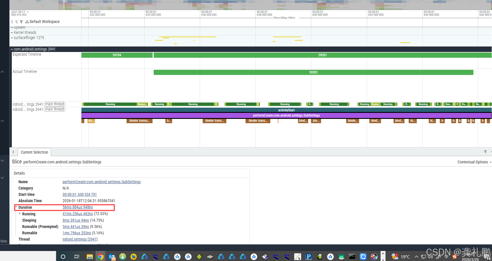Select the Expected Timeline track label
492x261 pixels.
pyautogui.click(x=27, y=55)
